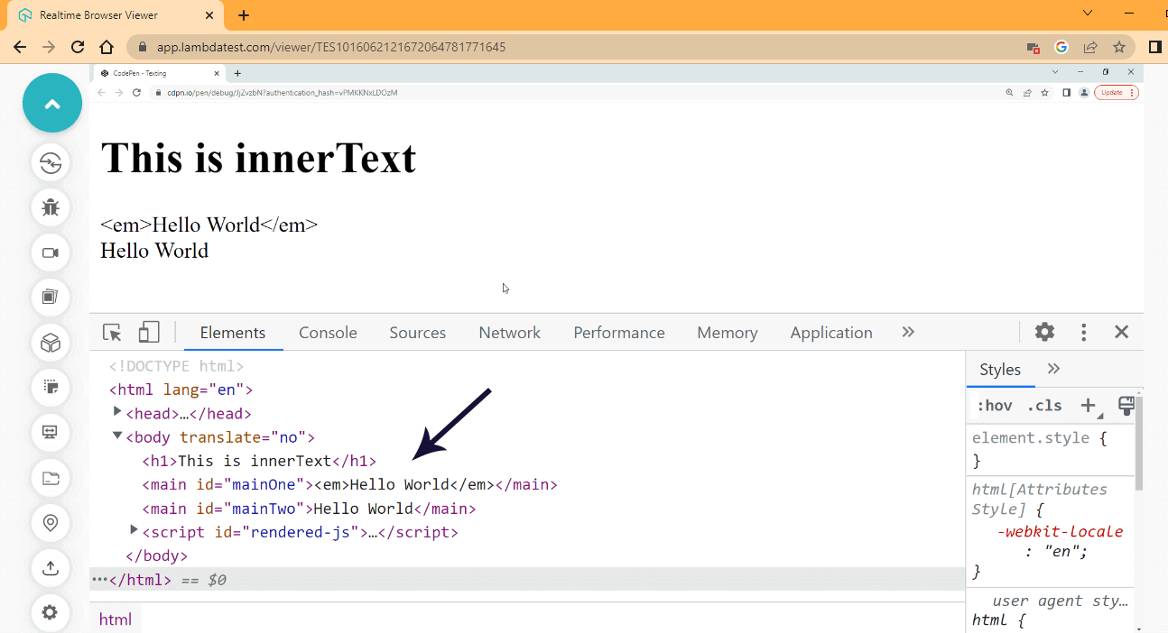The height and width of the screenshot is (633, 1168).
Task: Toggle the :hov element state panel
Action: [x=995, y=405]
